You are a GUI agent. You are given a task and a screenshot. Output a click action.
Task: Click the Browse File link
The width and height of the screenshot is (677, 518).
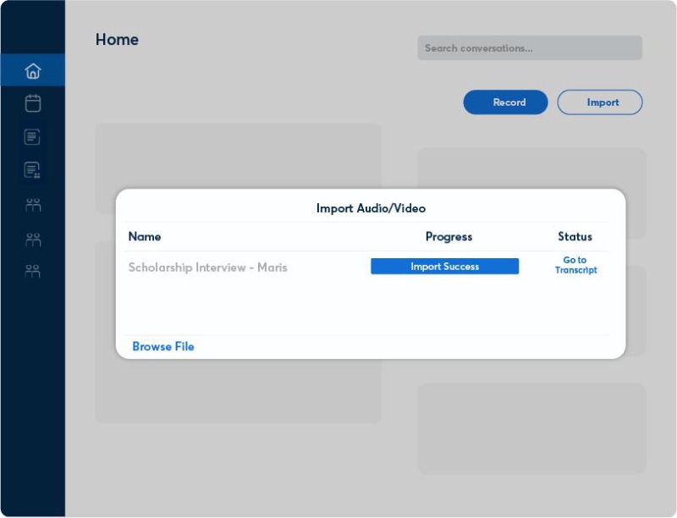(x=163, y=346)
